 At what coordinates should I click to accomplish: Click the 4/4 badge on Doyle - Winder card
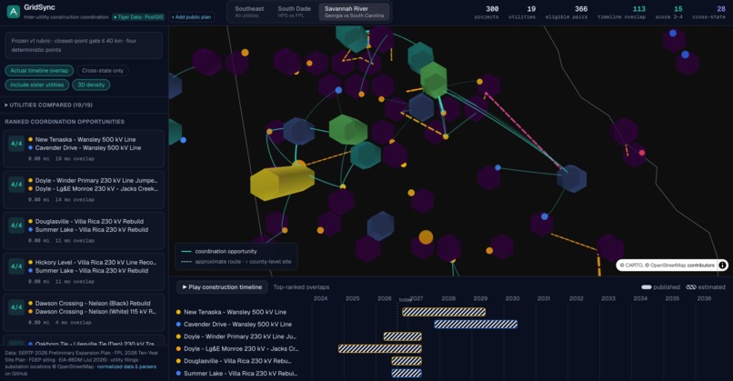point(16,185)
